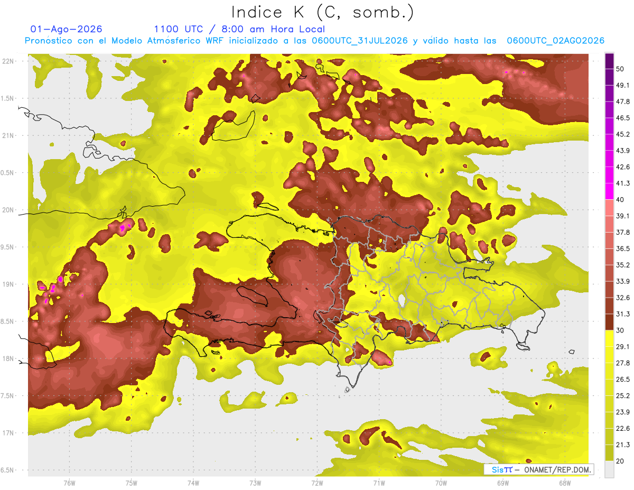This screenshot has height=490, width=634.
Task: Click colorbar value "45.2"
Action: (622, 134)
